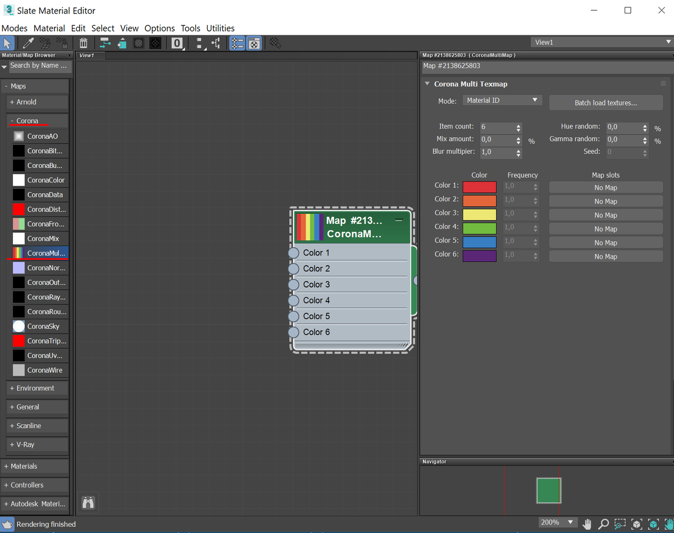Viewport: 674px width, 533px height.
Task: Open the Utilities menu
Action: 220,28
